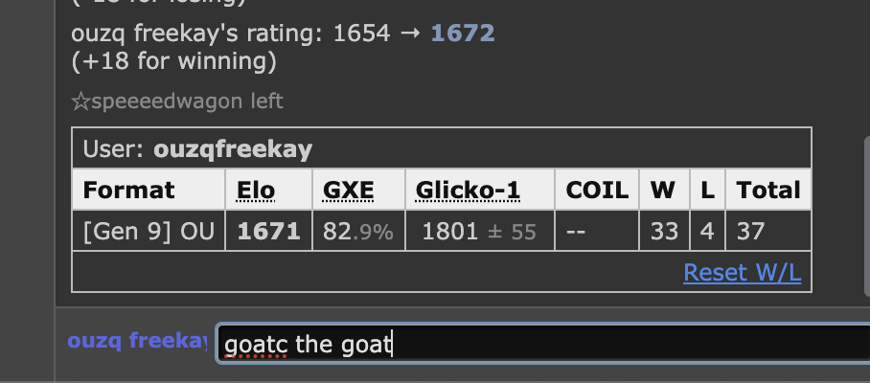Click the total games 37 cell

[x=750, y=231]
